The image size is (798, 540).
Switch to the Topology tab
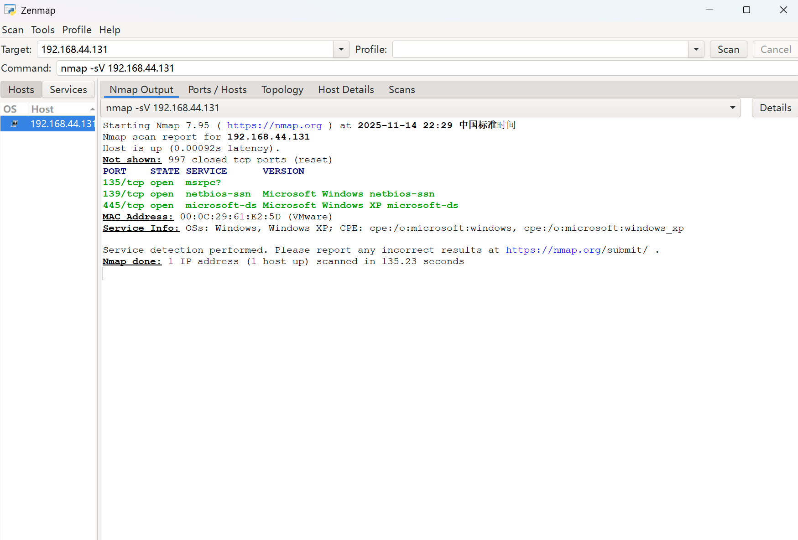click(282, 89)
